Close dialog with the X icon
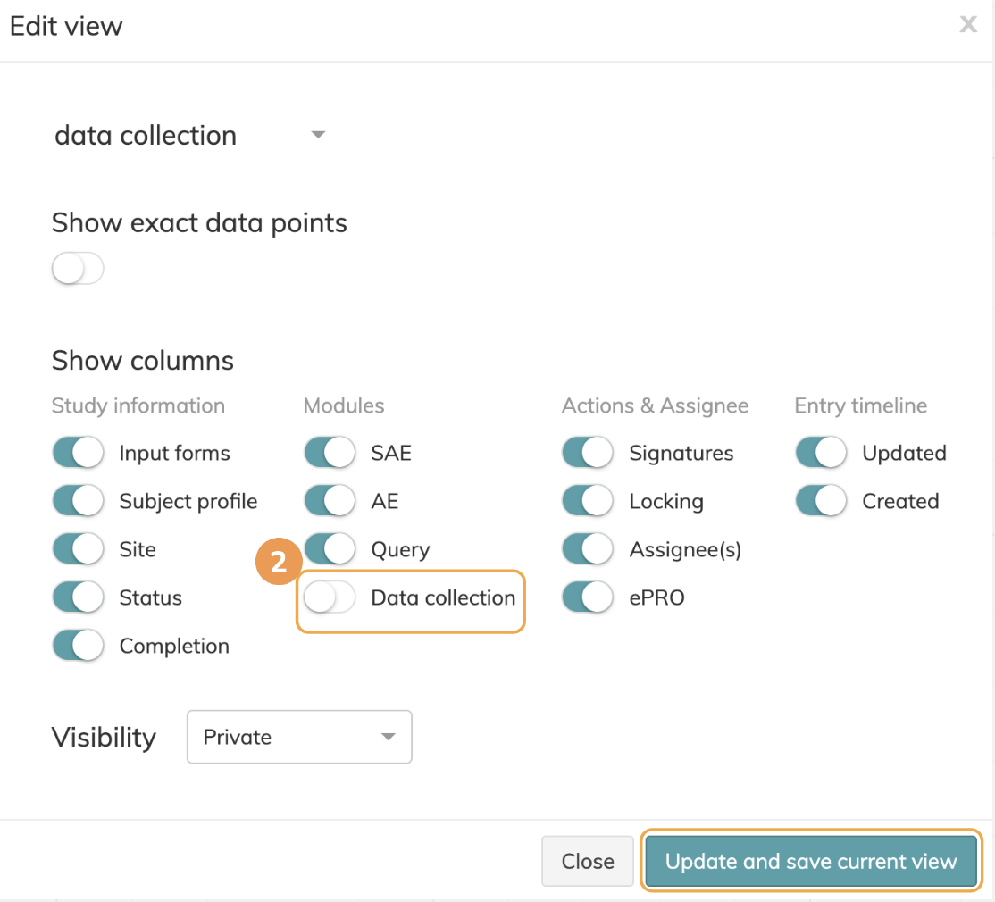Image resolution: width=995 pixels, height=902 pixels. 967,25
